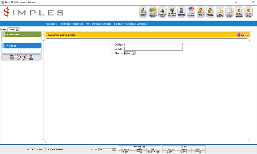
Task: Open the calculator shortcut icon
Action: pos(12,57)
